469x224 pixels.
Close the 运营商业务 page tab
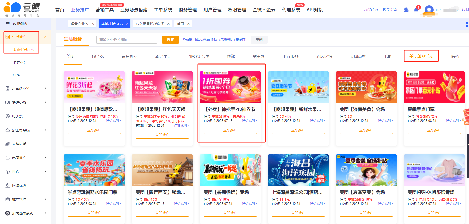(93, 24)
